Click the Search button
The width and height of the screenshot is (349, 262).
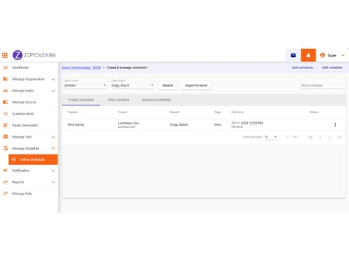pos(168,85)
